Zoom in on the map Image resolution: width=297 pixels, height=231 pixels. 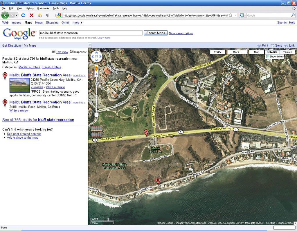[x=96, y=74]
